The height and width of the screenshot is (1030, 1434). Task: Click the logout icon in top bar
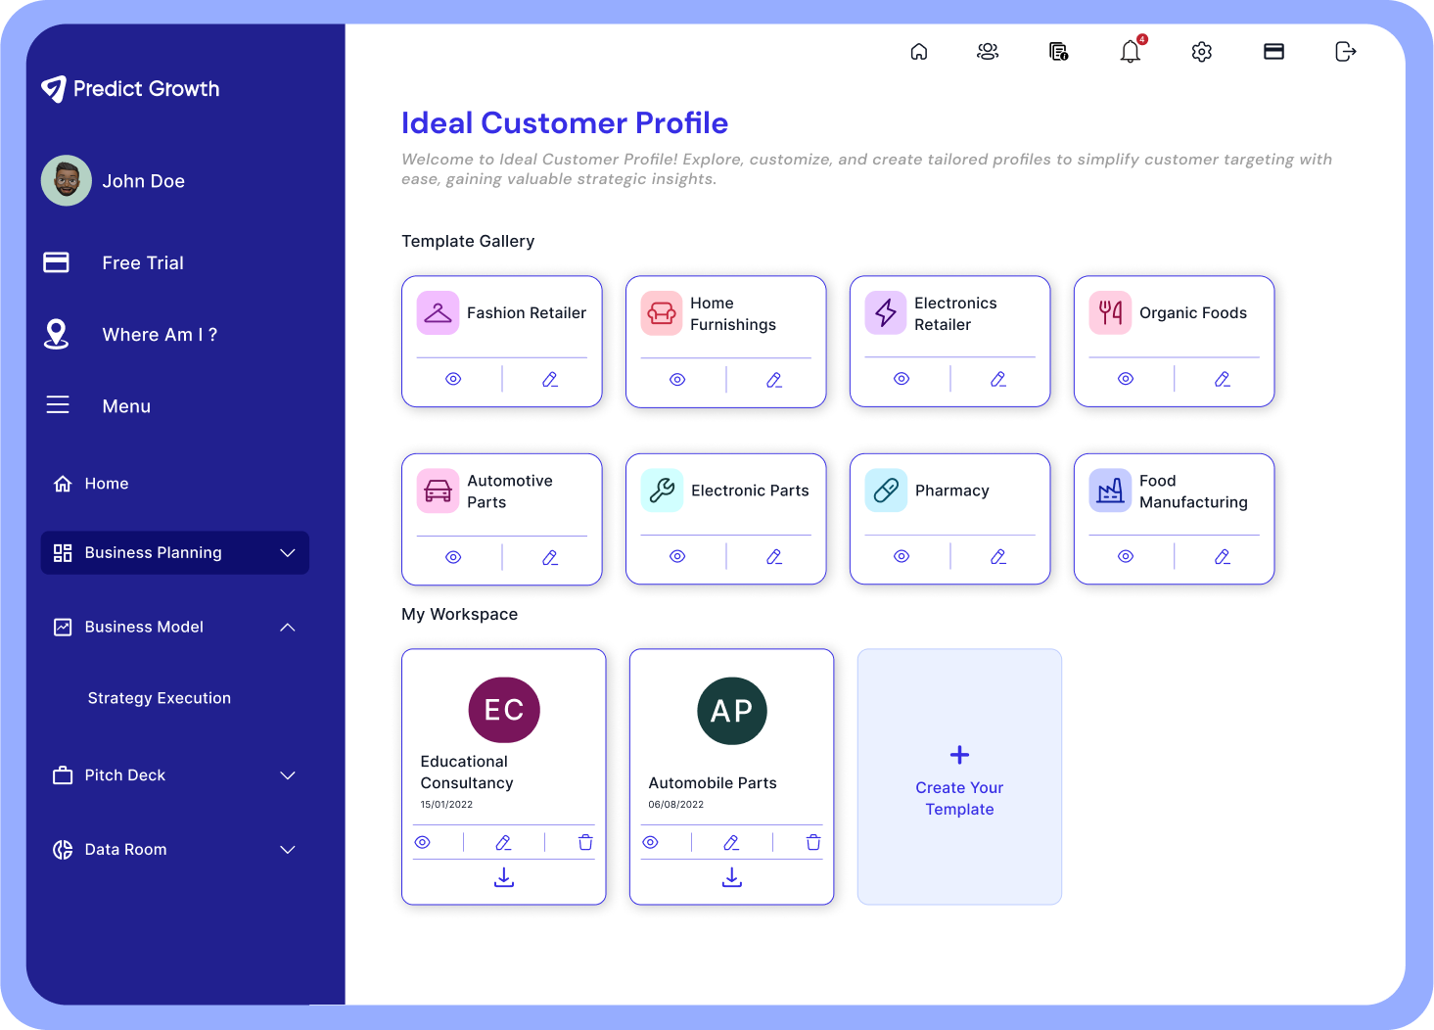[x=1345, y=52]
